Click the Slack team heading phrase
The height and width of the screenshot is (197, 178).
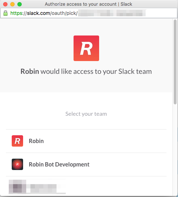coord(135,71)
